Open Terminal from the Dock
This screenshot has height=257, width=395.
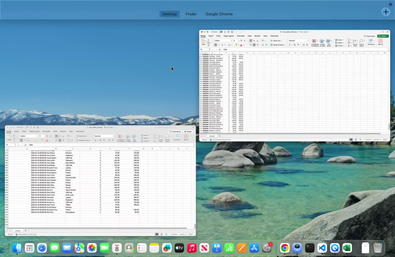(310, 248)
